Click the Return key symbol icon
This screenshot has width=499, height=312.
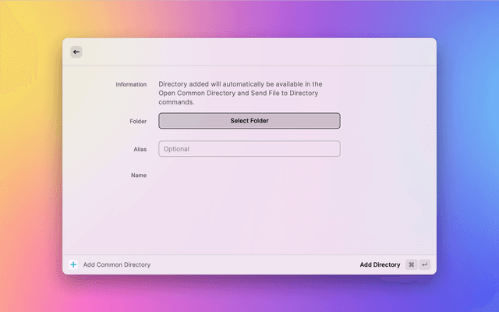pyautogui.click(x=424, y=264)
